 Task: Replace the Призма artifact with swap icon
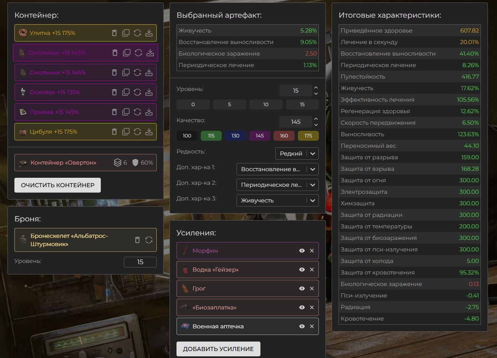pyautogui.click(x=138, y=112)
